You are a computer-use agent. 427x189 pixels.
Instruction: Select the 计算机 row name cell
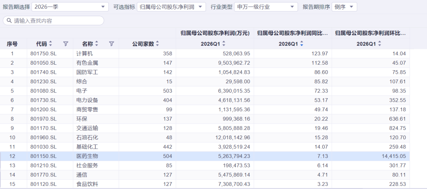point(96,54)
